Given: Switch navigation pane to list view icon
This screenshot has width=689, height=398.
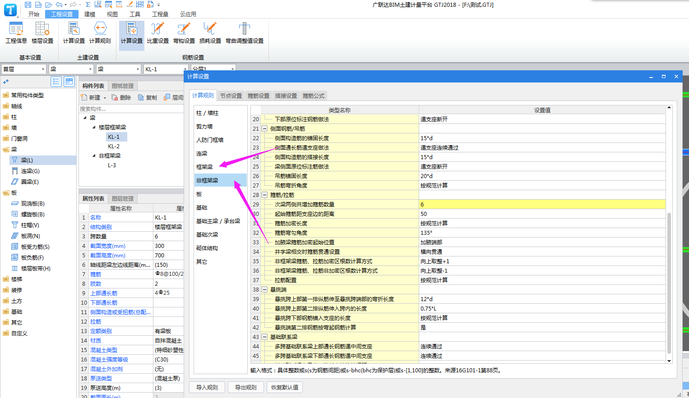Looking at the screenshot, I should 56,82.
